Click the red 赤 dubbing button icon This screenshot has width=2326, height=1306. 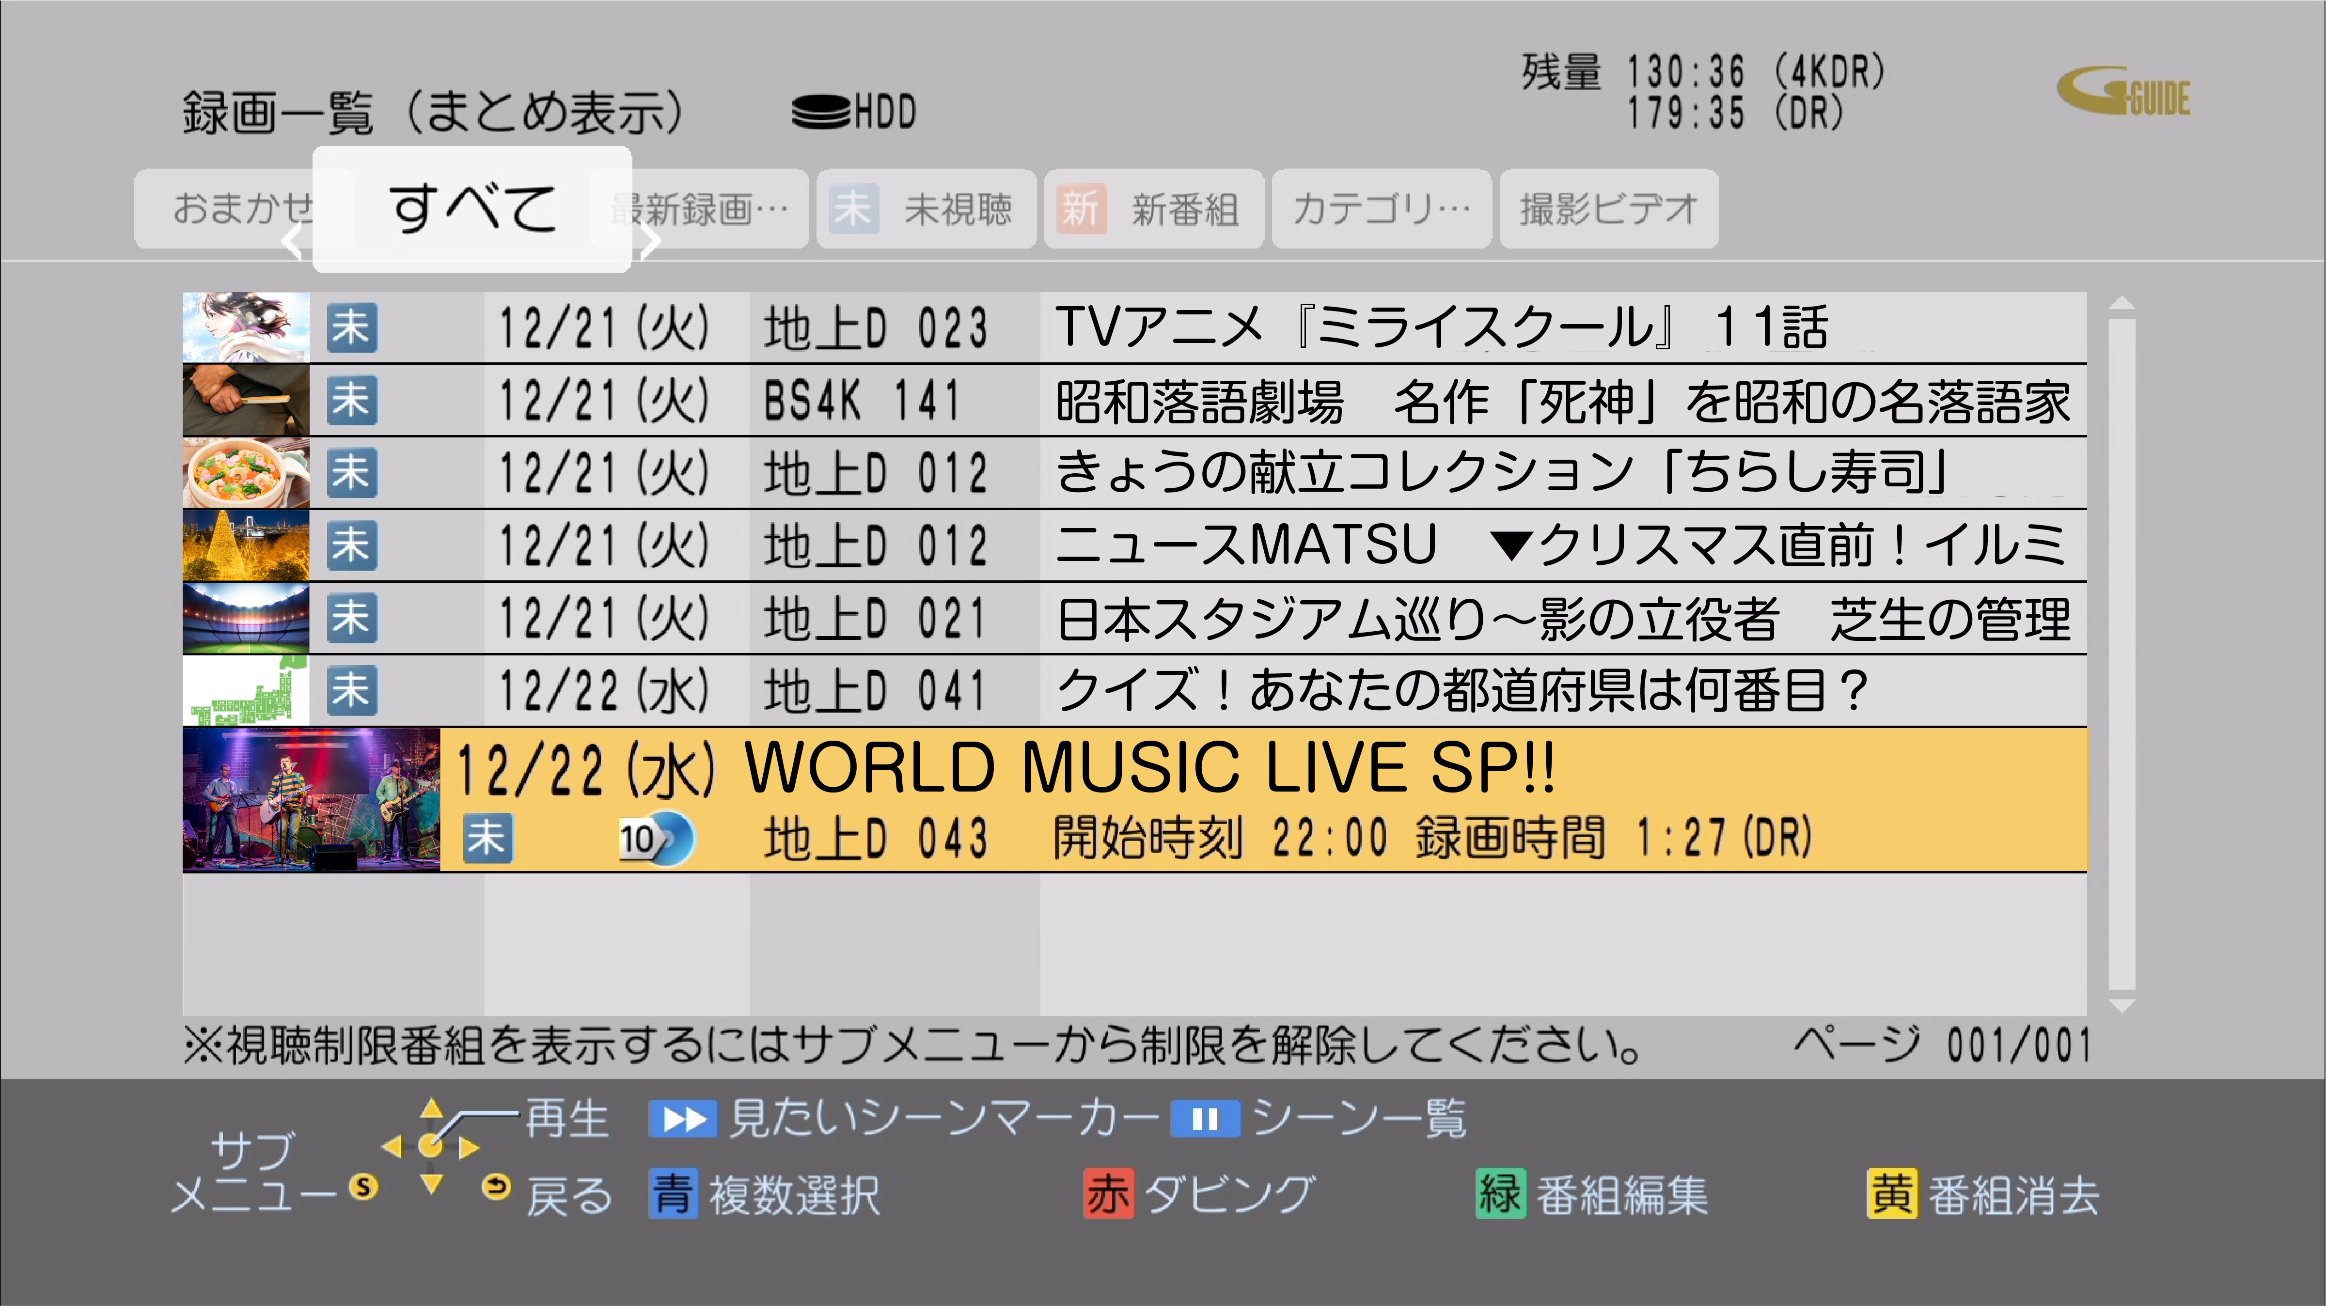tap(1108, 1194)
